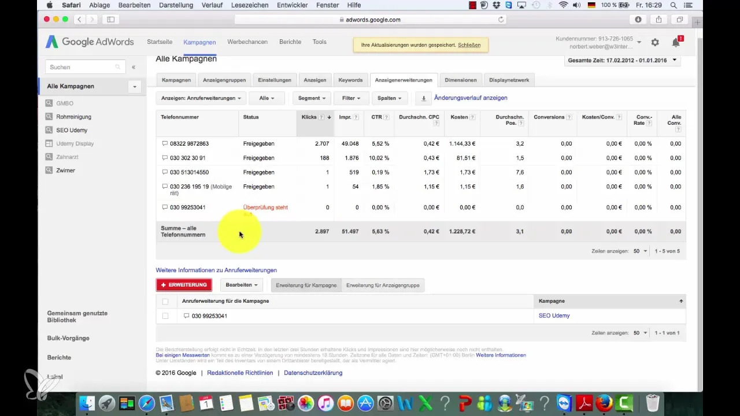The image size is (740, 416).
Task: Switch to Dimensionen tab
Action: coord(461,80)
